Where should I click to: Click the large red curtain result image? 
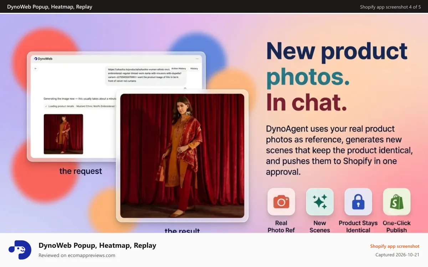pos(182,156)
